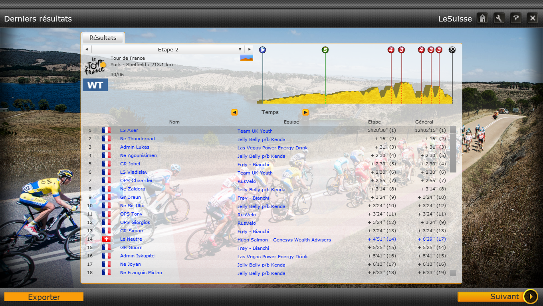The width and height of the screenshot is (543, 306).
Task: Click the Exporter button
Action: tap(44, 297)
